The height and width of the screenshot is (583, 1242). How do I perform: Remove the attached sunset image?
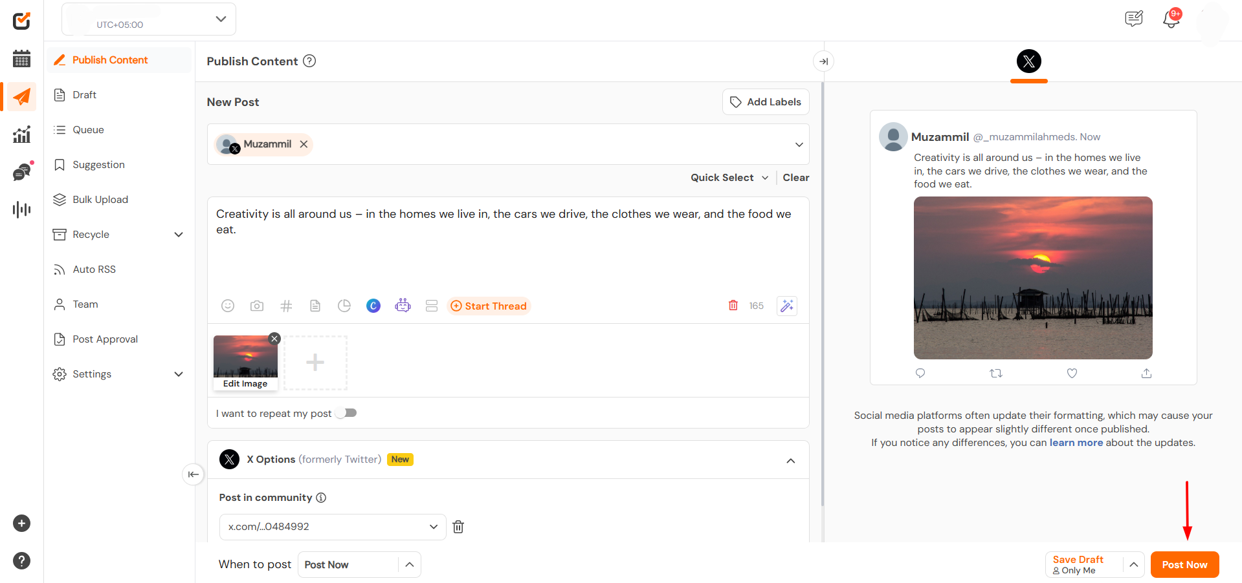(x=274, y=339)
